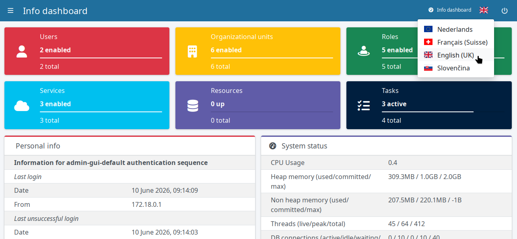Screen dimensions: 517x239
Task: Click '2 enabled' text on Users card
Action: 55,50
